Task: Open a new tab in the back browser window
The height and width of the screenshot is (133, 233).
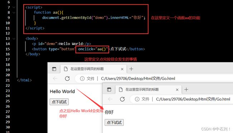Action: coord(131,69)
